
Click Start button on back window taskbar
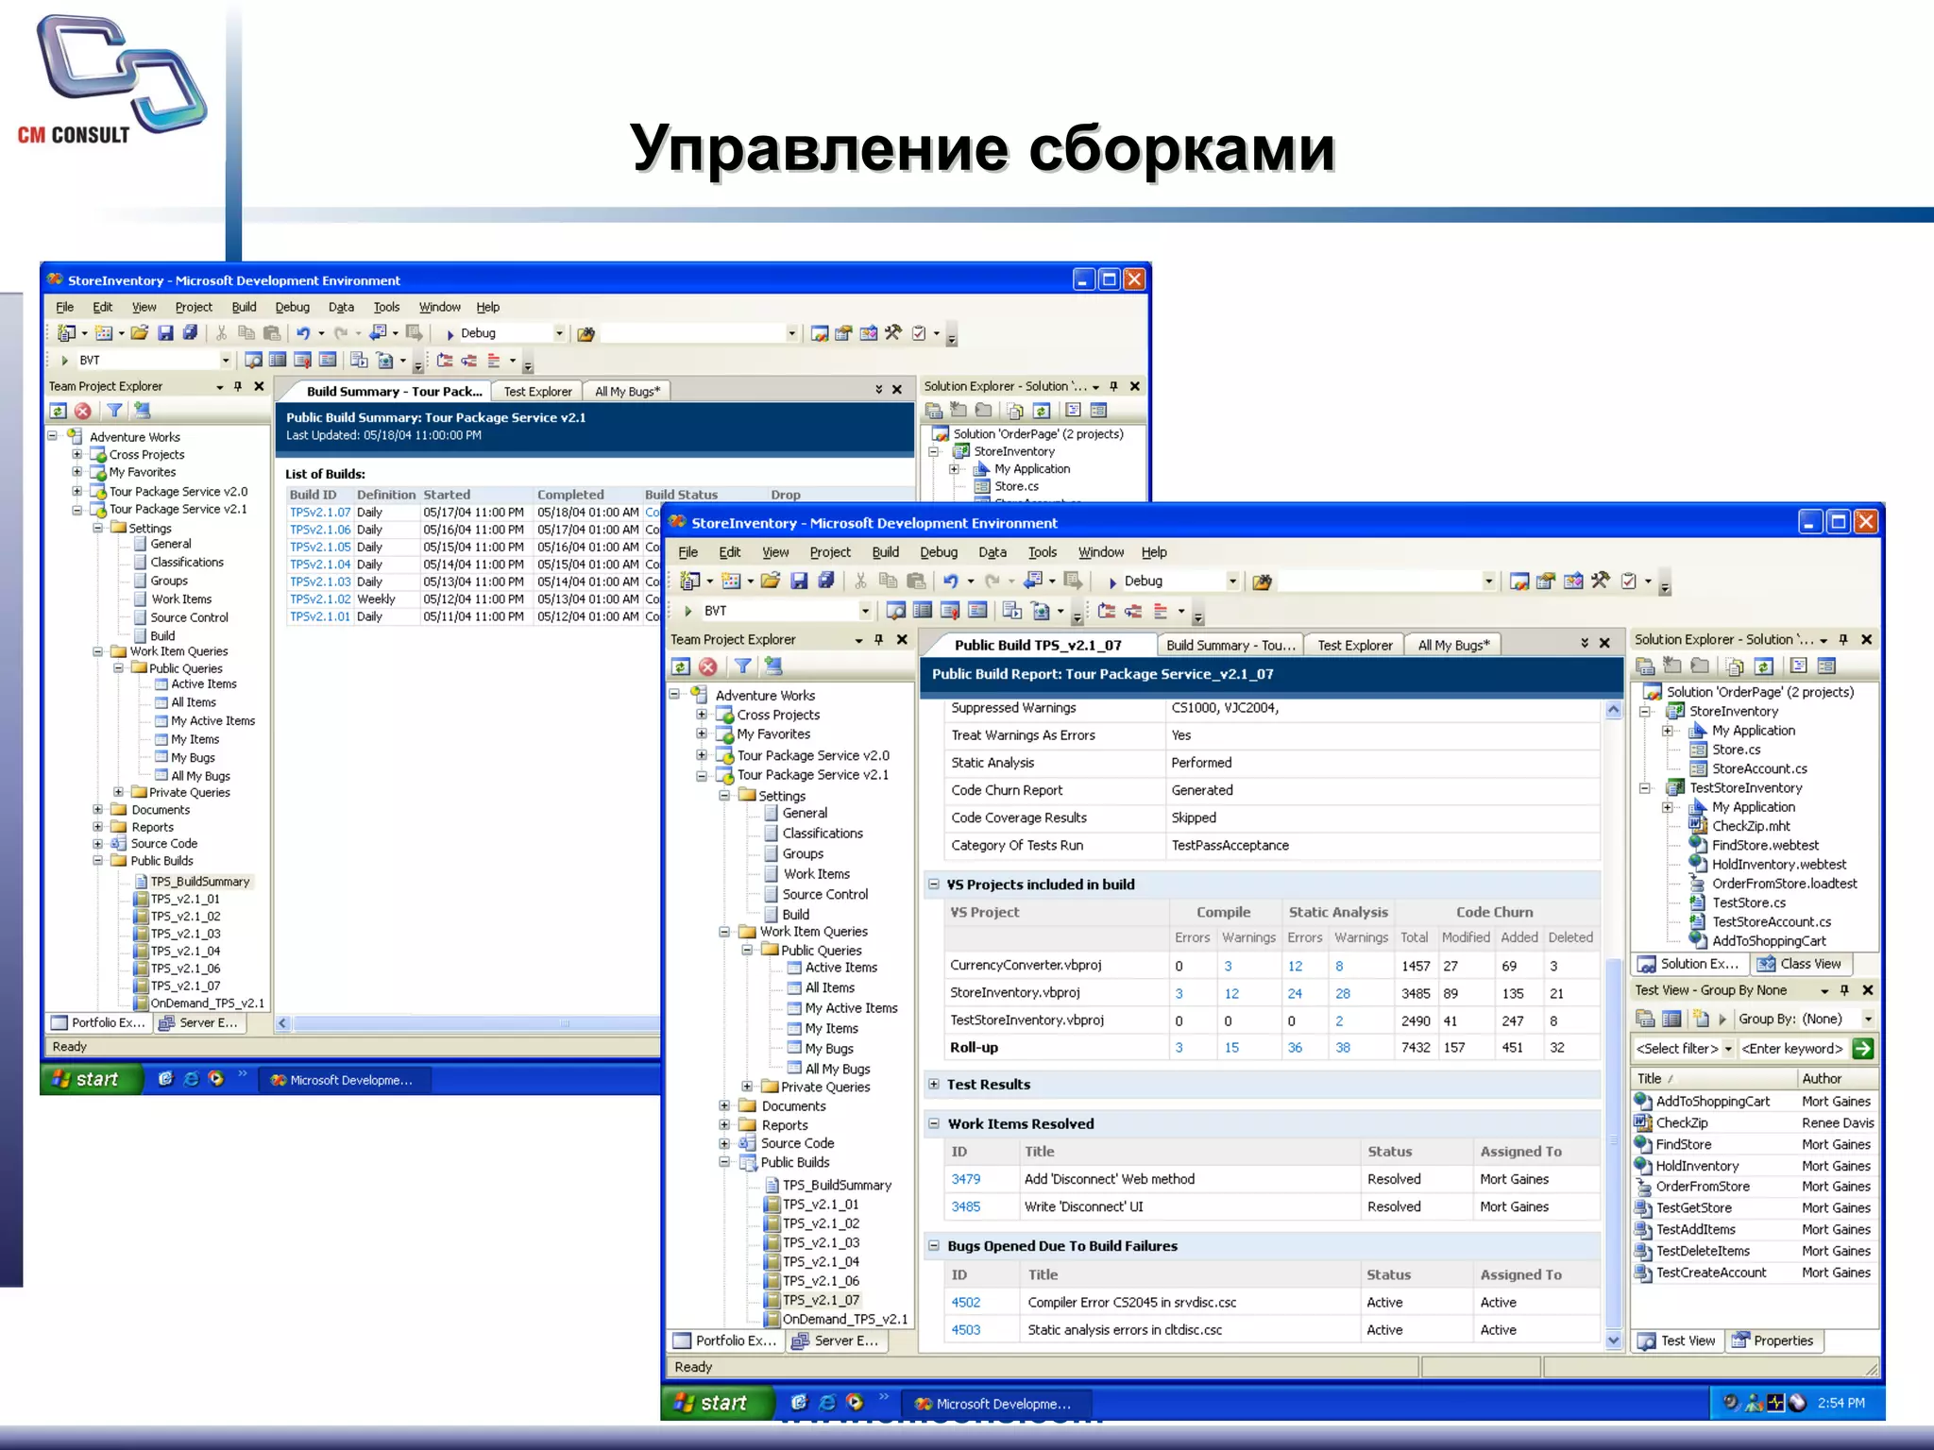click(x=91, y=1079)
